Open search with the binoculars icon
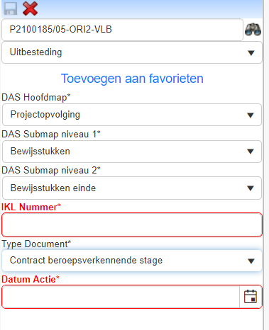The height and width of the screenshot is (330, 269). pos(253,30)
